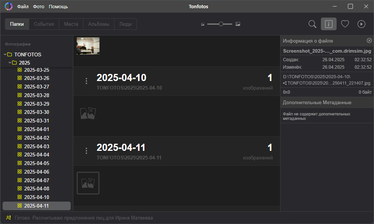
Task: Select folder 2025-03-27 in sidebar
Action: [x=37, y=87]
